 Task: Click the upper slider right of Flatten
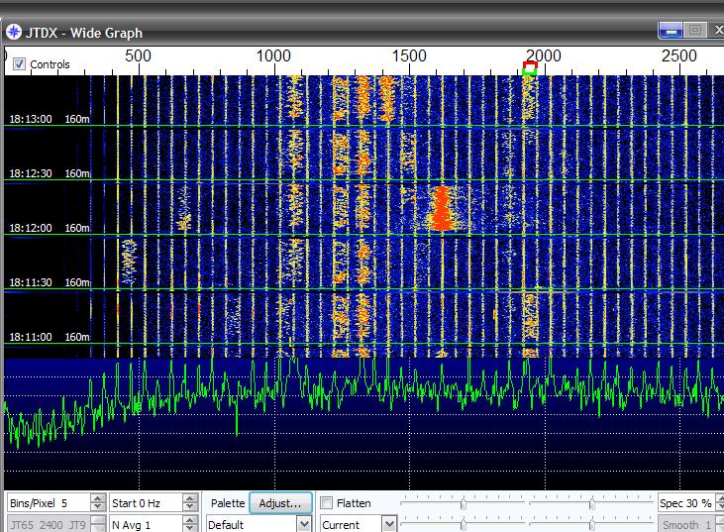click(463, 502)
